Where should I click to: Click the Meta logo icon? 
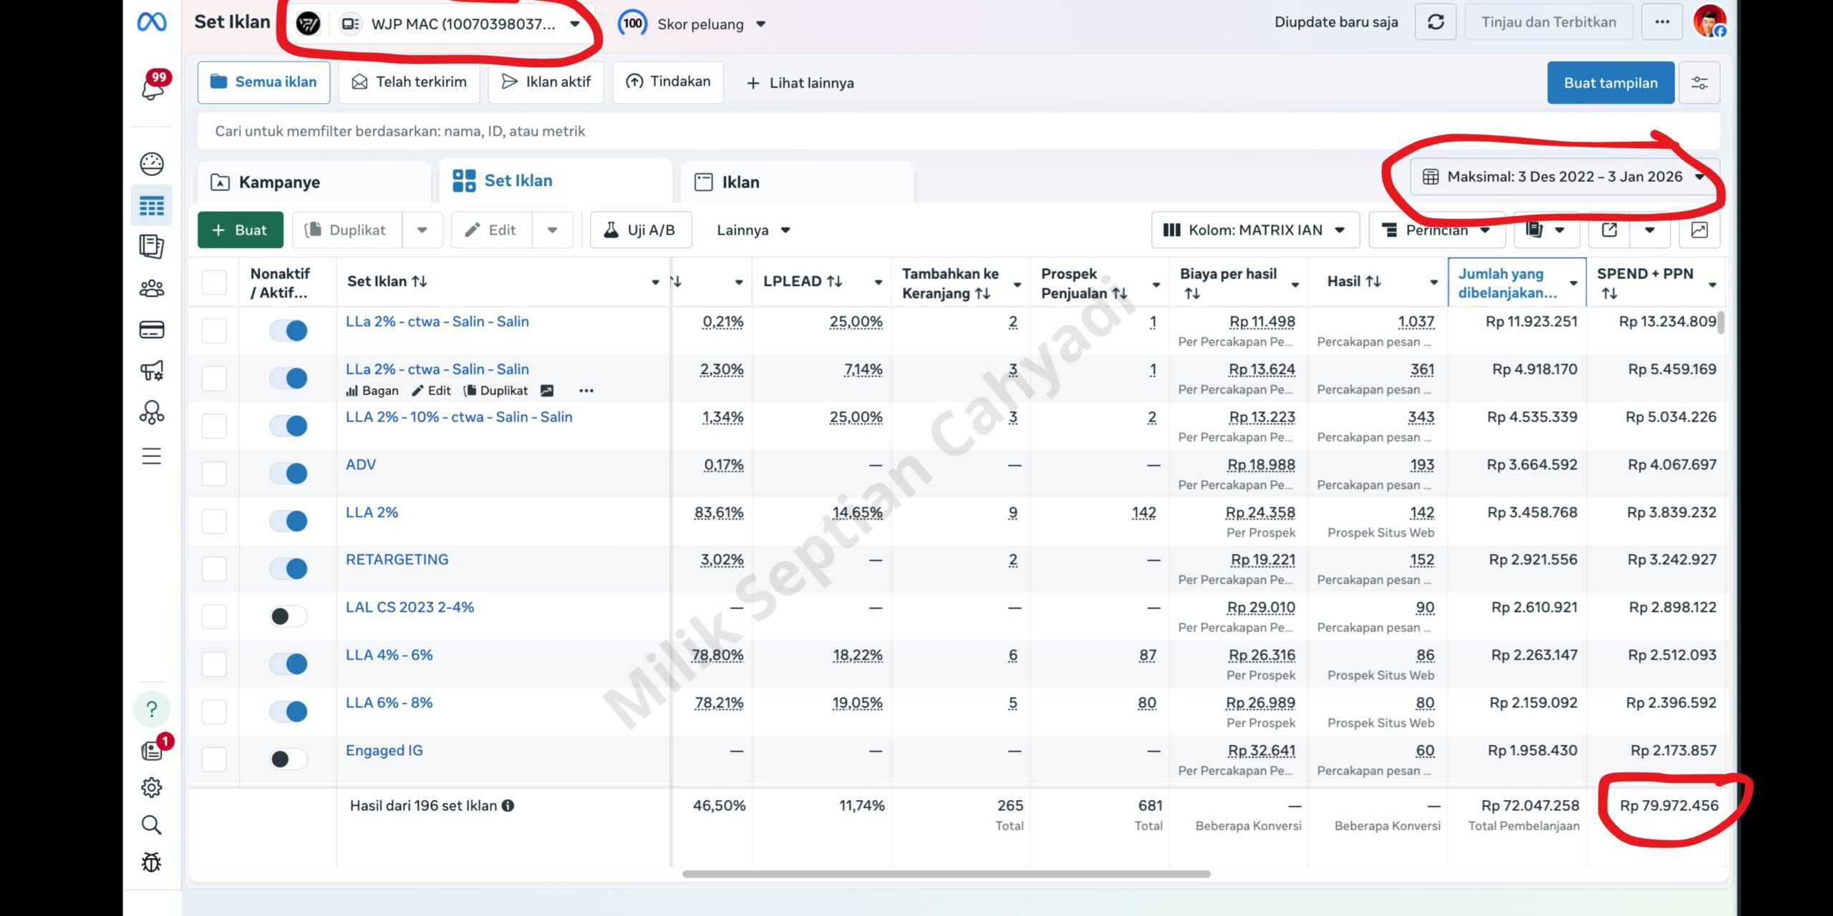pos(152,22)
